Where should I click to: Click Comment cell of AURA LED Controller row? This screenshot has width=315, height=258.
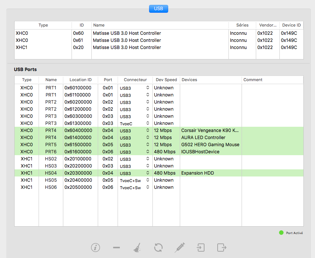272,138
